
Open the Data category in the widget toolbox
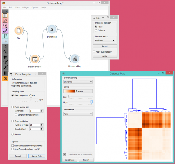(5, 15)
